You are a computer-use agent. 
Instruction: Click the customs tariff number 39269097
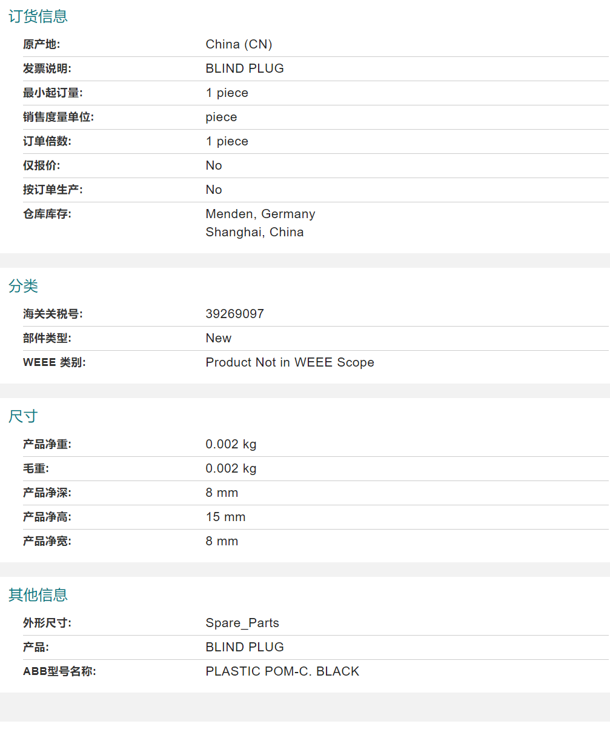(x=234, y=314)
